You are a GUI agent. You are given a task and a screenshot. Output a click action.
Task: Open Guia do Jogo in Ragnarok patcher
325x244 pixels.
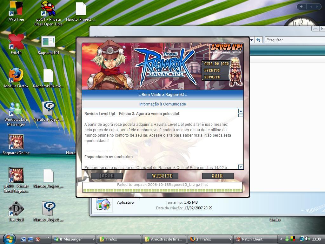click(216, 64)
